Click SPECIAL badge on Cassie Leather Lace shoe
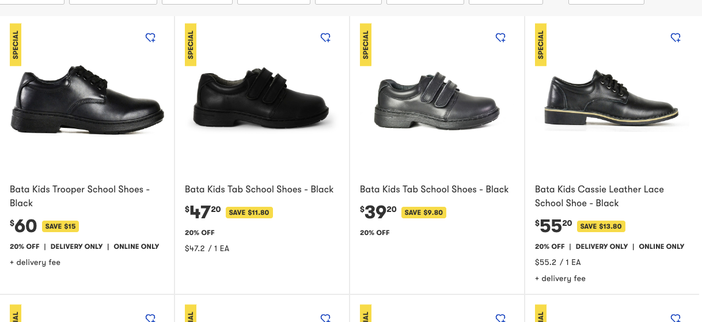Viewport: 702px width, 322px height. (x=541, y=45)
